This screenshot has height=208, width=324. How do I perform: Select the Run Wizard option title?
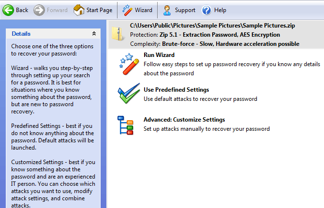[159, 55]
